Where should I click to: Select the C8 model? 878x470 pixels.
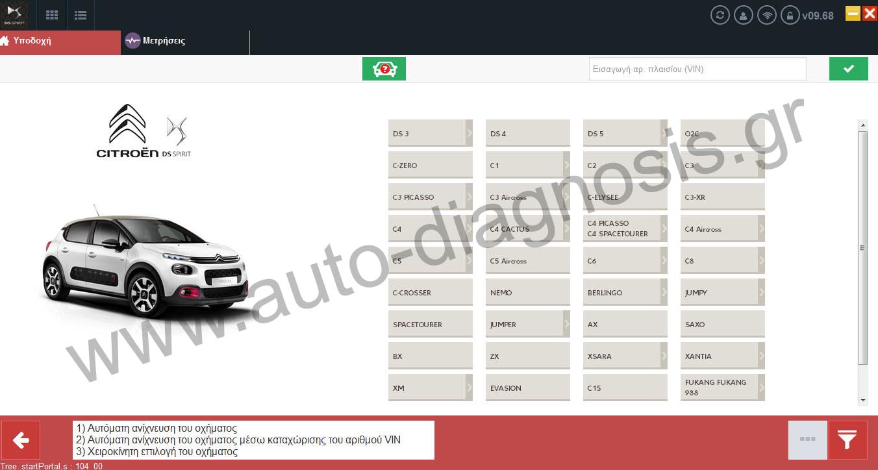723,260
